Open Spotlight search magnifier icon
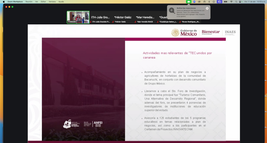Viewport: 267px width, 143px height. [236, 1]
